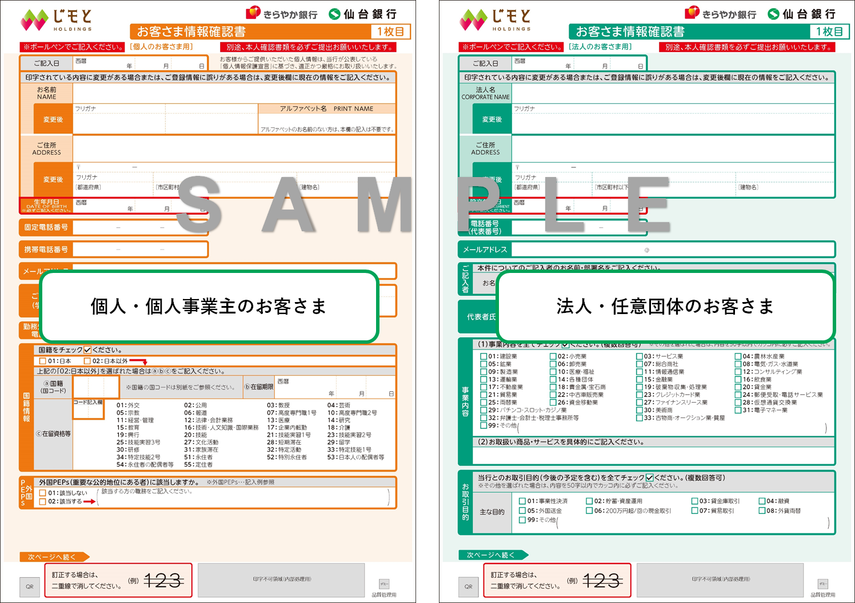
Task: Click the green 次ページへ続く tag
Action: click(x=493, y=555)
